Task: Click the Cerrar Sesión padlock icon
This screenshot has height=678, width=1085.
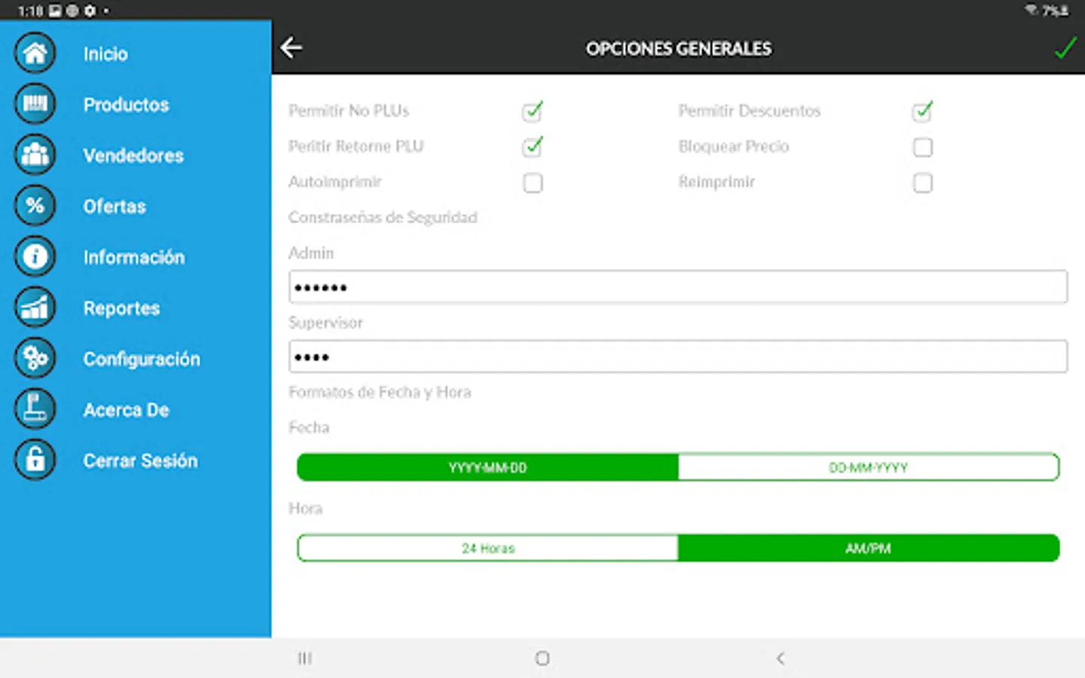Action: click(x=35, y=460)
